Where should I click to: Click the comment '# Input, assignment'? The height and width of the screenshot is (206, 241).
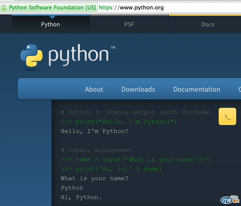coord(96,150)
